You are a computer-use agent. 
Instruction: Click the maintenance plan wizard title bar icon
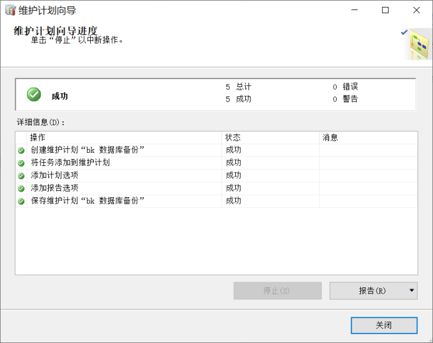(10, 11)
